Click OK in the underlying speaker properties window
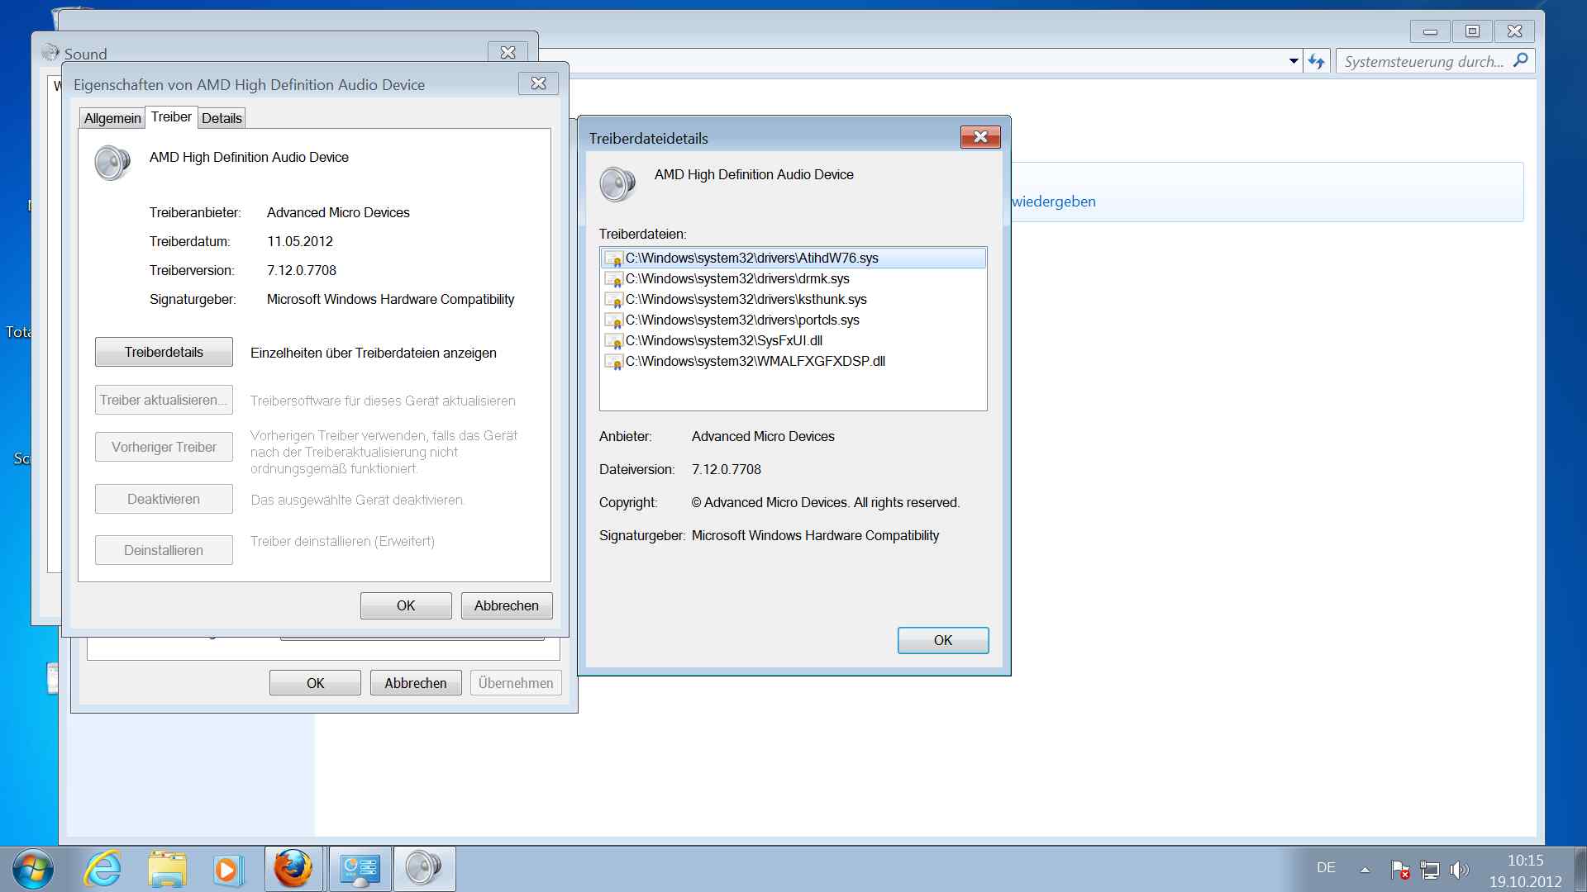Viewport: 1587px width, 892px height. tap(315, 683)
